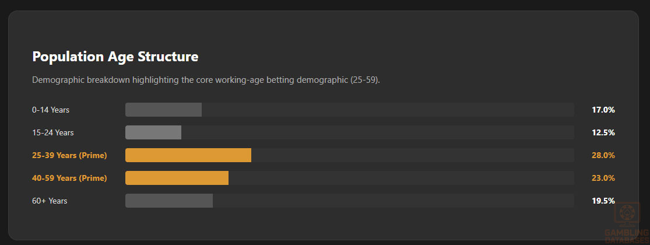
Task: Click the 19.5% value
Action: (603, 201)
